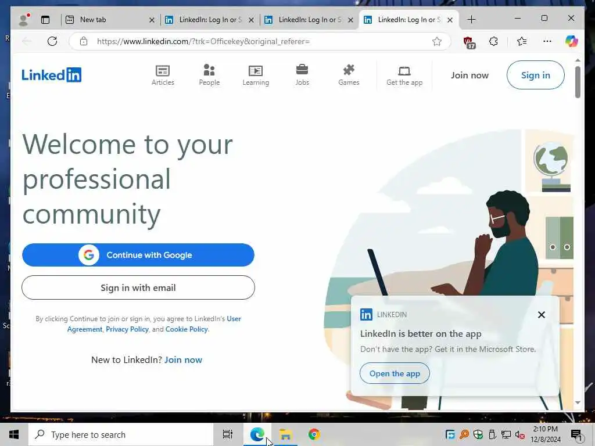
Task: Launch Chrome from the taskbar
Action: coord(314,434)
